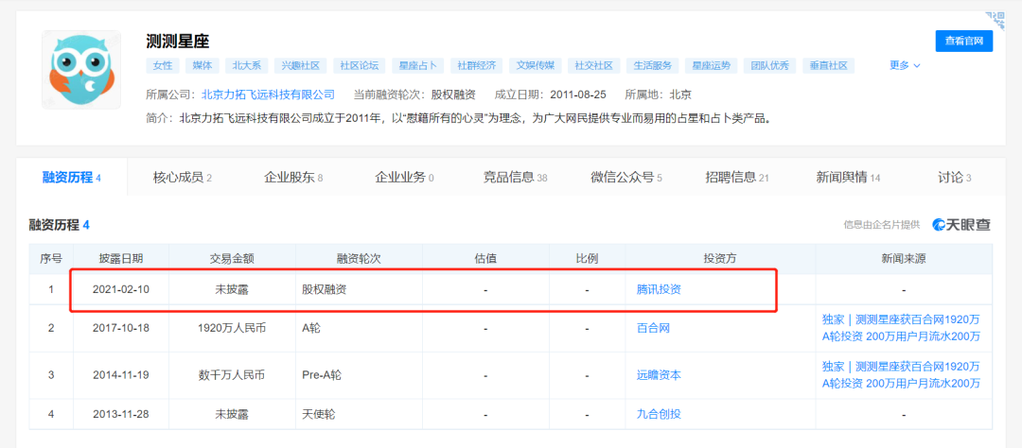Switch to the 核心成员 tab
This screenshot has height=448, width=1022.
(183, 177)
